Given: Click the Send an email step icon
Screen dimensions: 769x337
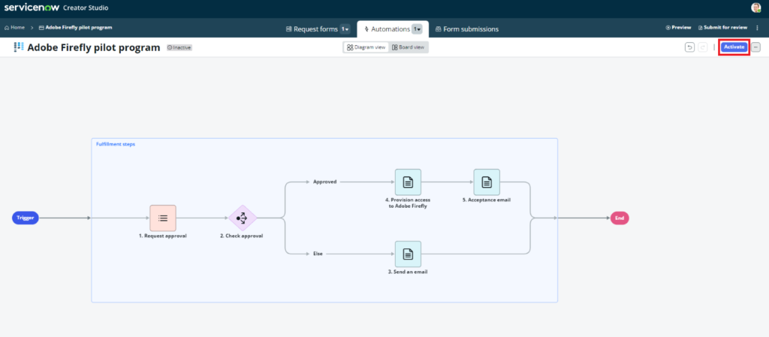Looking at the screenshot, I should coord(408,254).
